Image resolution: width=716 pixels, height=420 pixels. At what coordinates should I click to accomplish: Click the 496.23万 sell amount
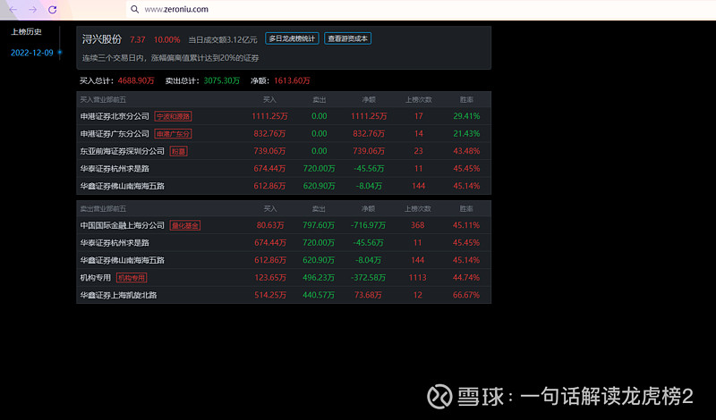(319, 278)
